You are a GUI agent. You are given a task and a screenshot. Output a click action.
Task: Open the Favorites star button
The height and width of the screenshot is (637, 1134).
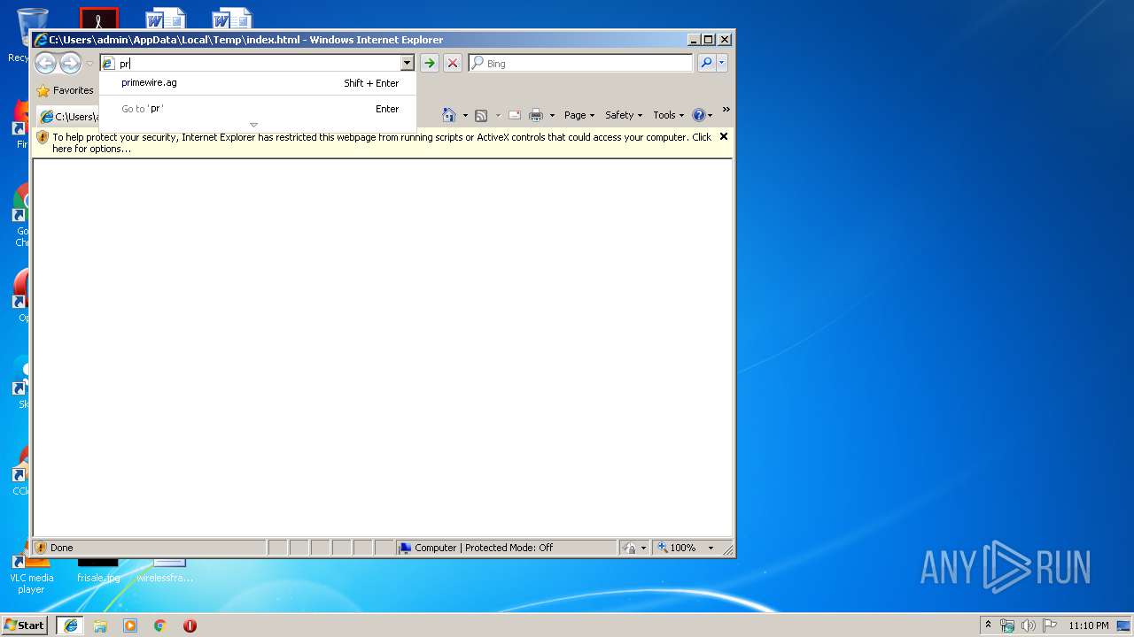pos(65,90)
